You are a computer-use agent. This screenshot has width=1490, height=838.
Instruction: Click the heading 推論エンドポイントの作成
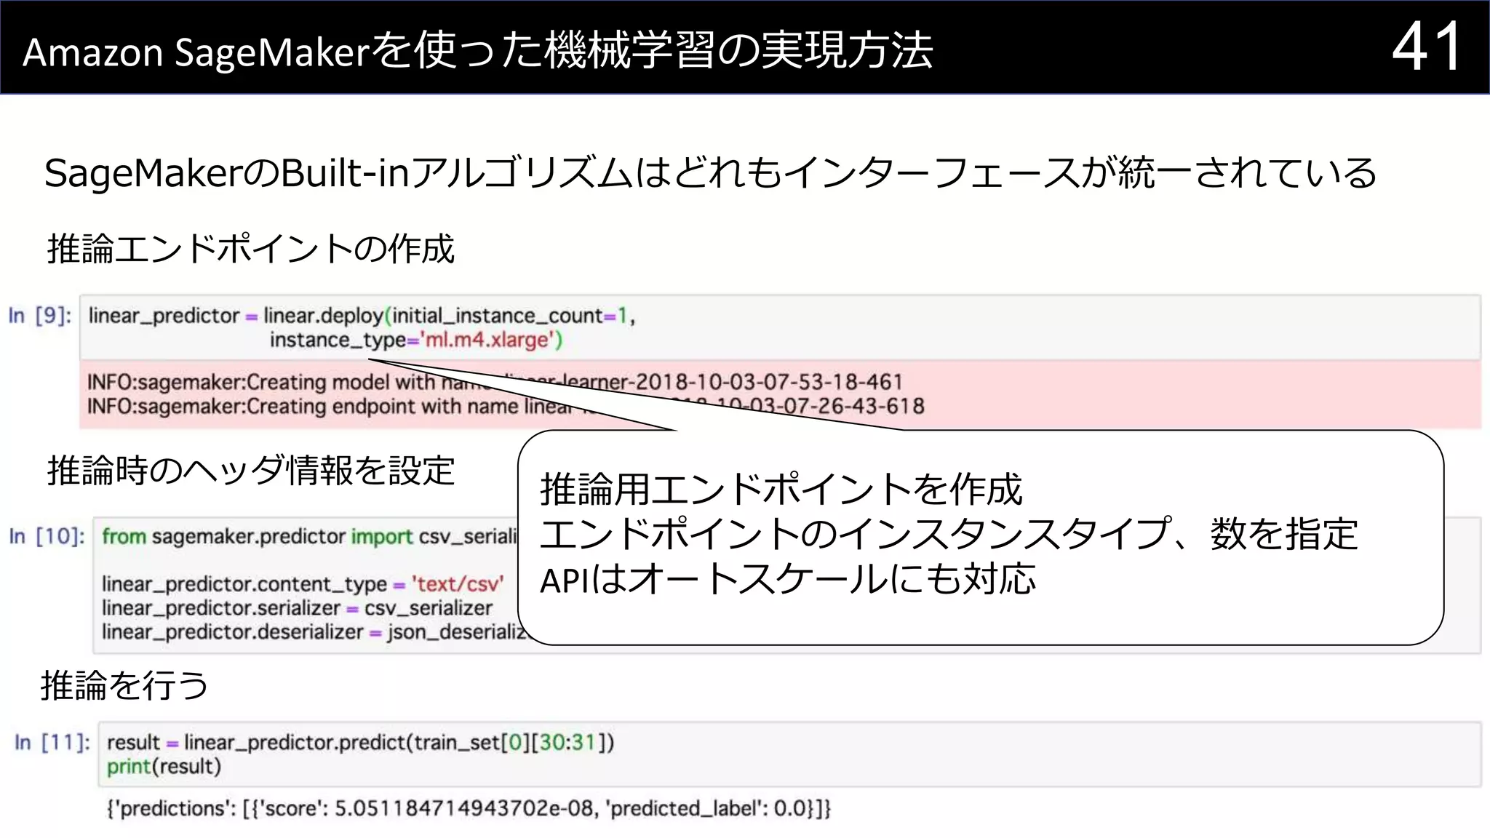click(251, 249)
